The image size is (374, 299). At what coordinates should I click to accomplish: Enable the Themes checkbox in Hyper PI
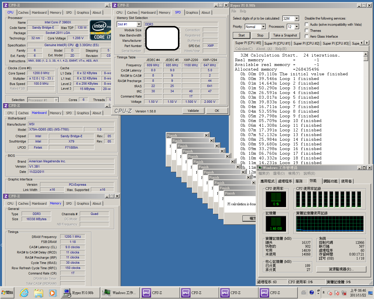pyautogui.click(x=307, y=30)
